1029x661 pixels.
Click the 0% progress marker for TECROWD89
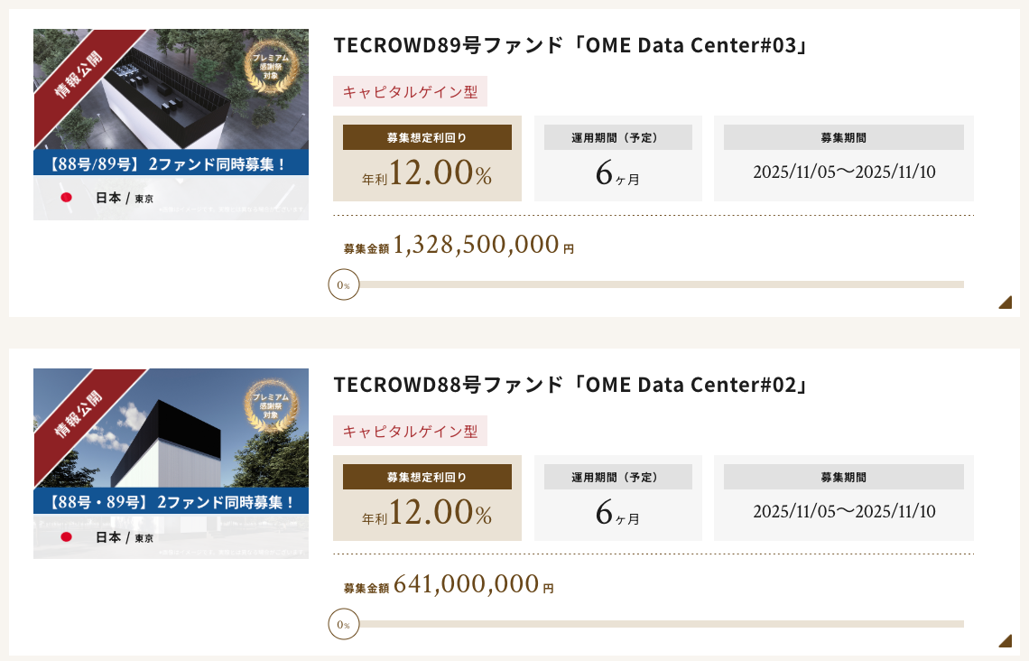[343, 285]
